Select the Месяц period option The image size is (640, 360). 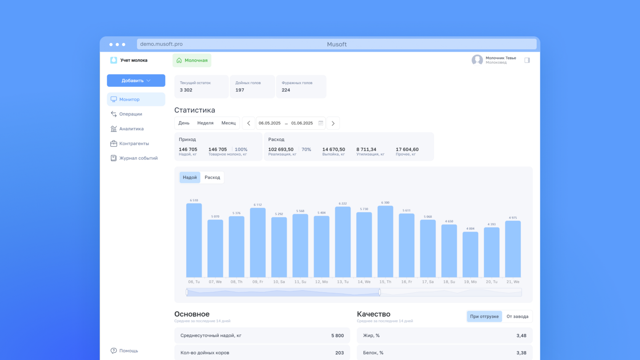tap(229, 123)
